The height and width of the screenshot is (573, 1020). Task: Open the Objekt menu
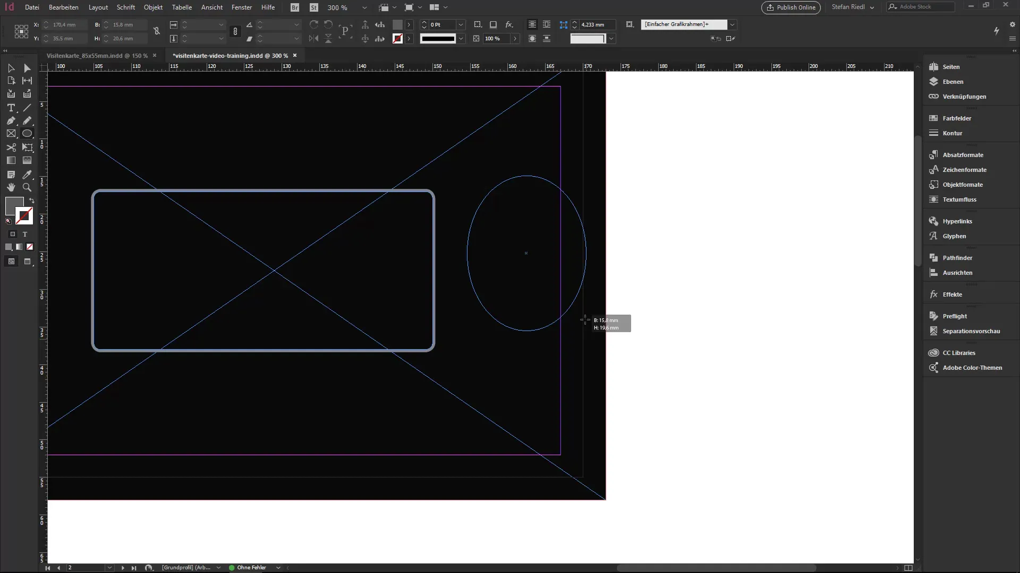(153, 7)
